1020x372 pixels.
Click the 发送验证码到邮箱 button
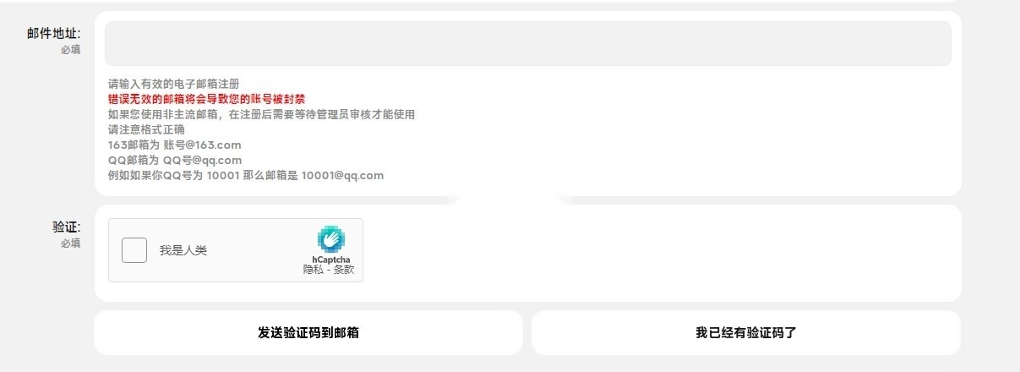click(308, 332)
